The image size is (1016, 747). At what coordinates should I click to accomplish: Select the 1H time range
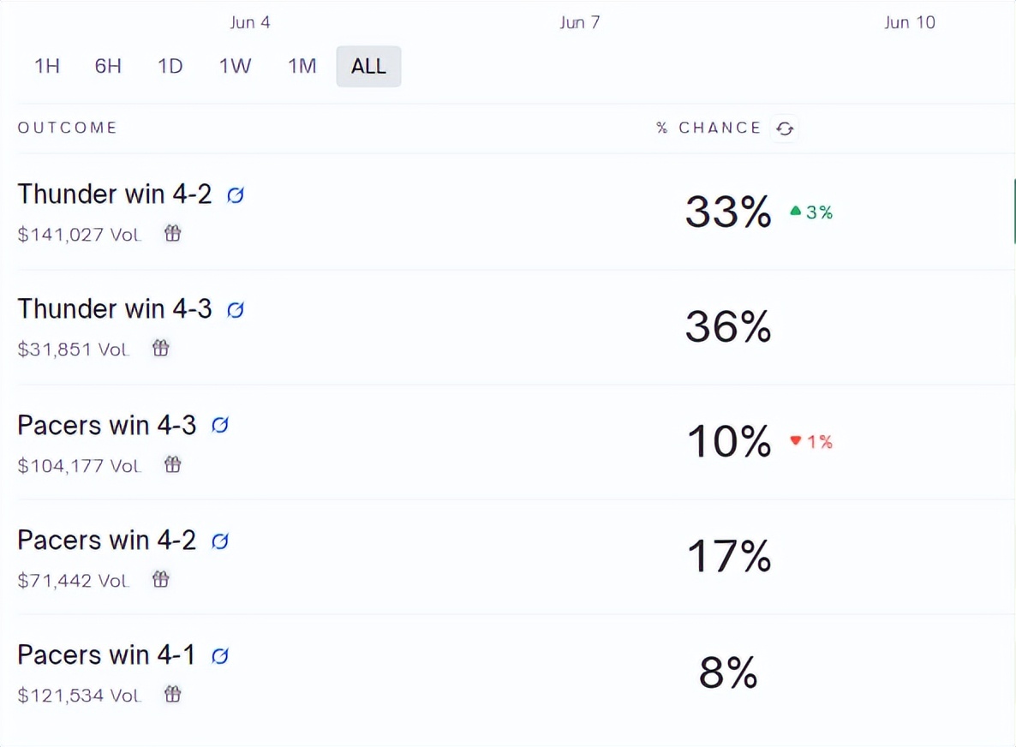pyautogui.click(x=47, y=66)
